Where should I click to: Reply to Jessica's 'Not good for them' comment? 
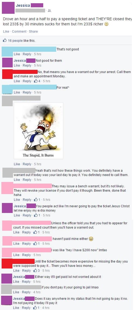[x=27, y=66]
